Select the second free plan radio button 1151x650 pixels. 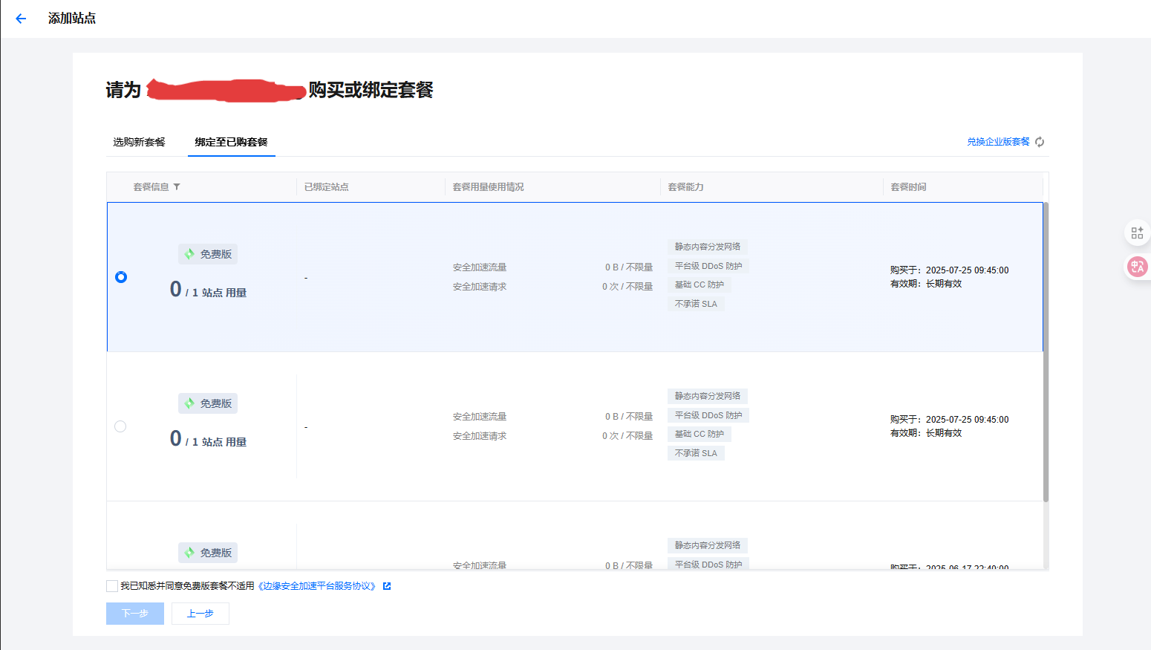point(120,426)
